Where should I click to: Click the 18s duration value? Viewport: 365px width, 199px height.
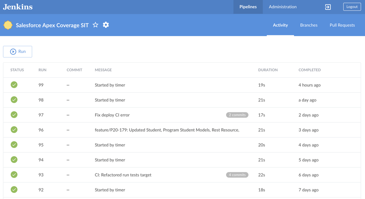click(x=262, y=190)
